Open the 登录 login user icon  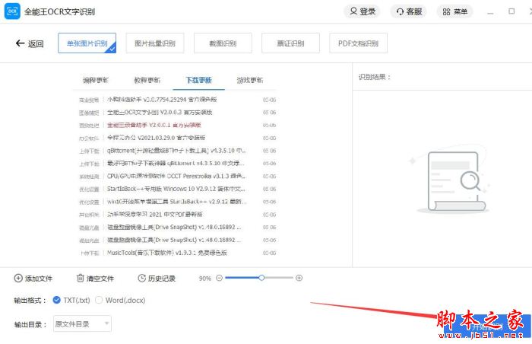click(x=353, y=11)
